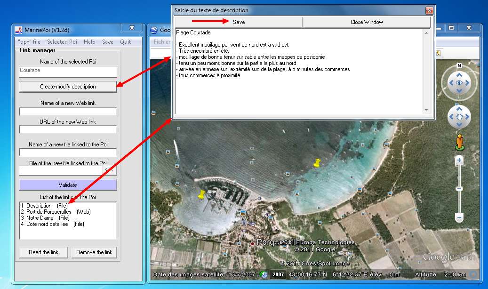Open the Selected Poi menu
The width and height of the screenshot is (488, 289).
62,42
